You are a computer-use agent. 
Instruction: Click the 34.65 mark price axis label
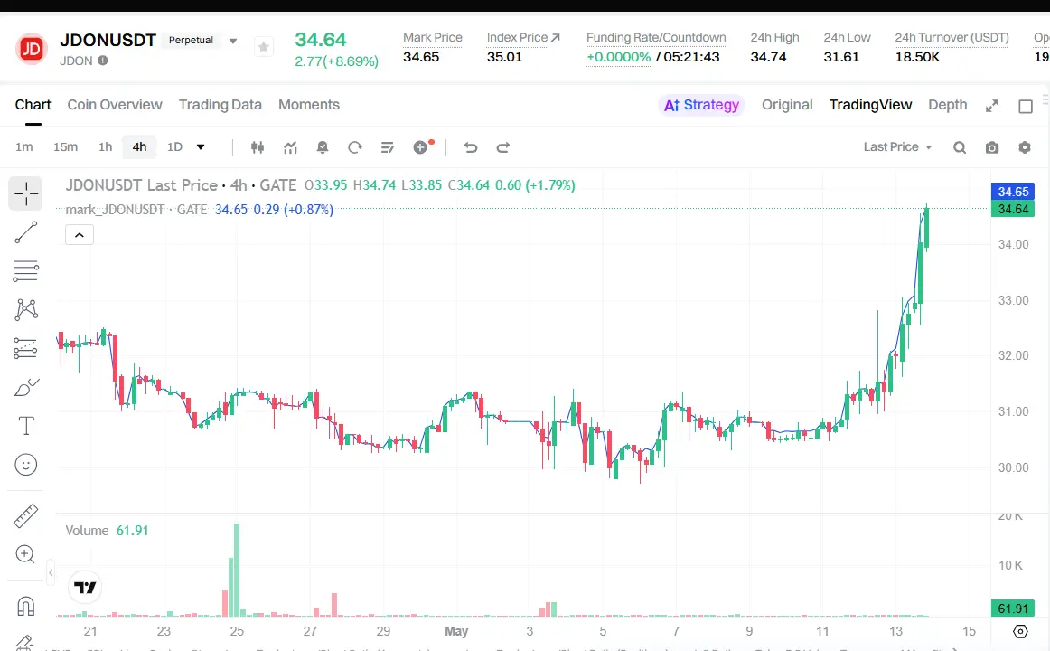1012,192
